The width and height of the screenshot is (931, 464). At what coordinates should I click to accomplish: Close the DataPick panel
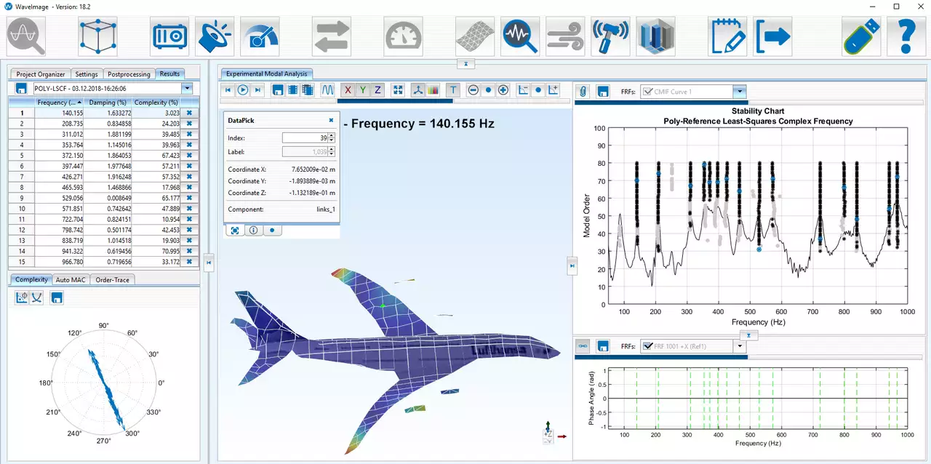pyautogui.click(x=331, y=120)
